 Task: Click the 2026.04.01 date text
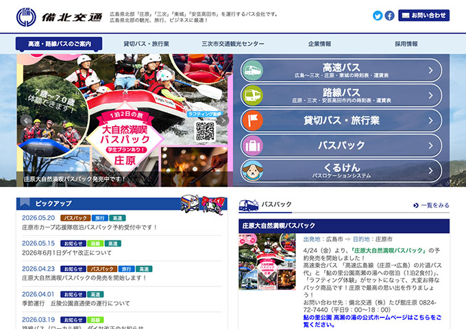pyautogui.click(x=38, y=294)
